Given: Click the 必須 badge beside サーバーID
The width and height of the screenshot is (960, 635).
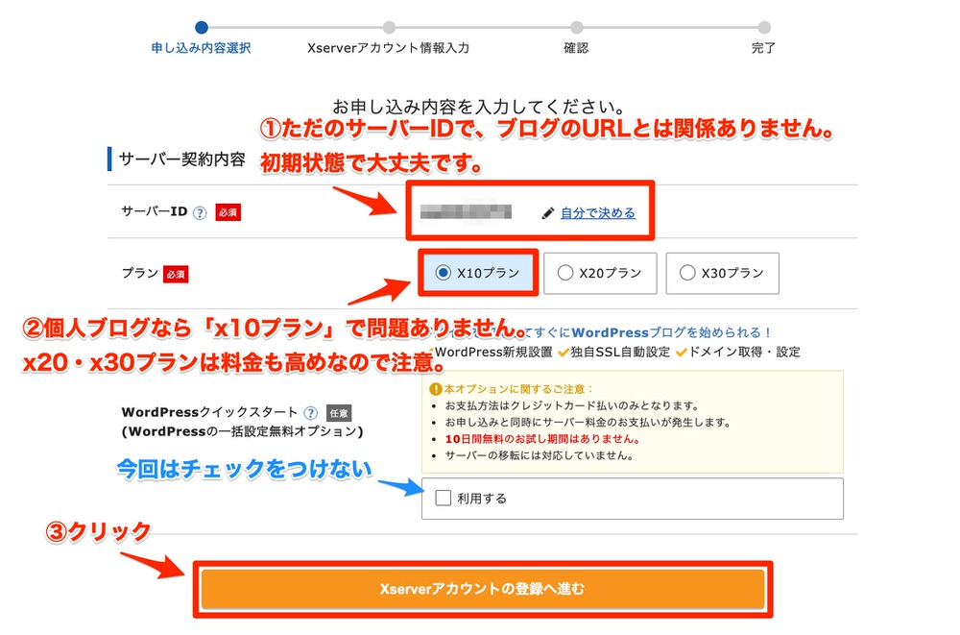Looking at the screenshot, I should pos(228,212).
